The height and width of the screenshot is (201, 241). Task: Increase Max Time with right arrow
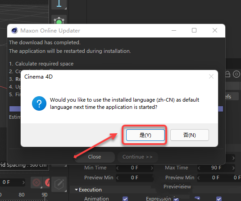click(233, 168)
